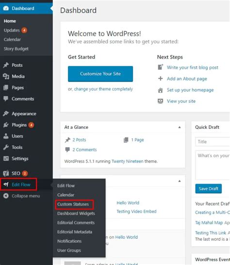Click the Appearance paintbrush icon
Viewport: 230px width, 265px height.
tap(6, 114)
